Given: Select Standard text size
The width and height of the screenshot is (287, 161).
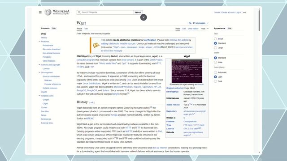Looking at the screenshot, I should (215, 43).
